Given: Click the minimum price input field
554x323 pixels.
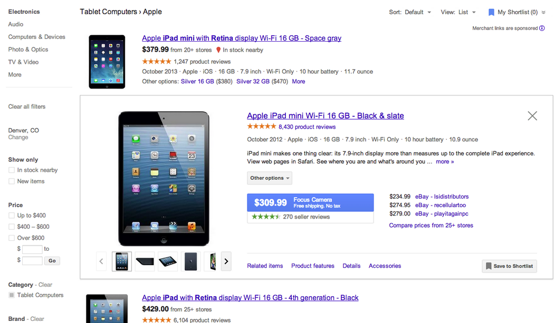Looking at the screenshot, I should (x=32, y=250).
